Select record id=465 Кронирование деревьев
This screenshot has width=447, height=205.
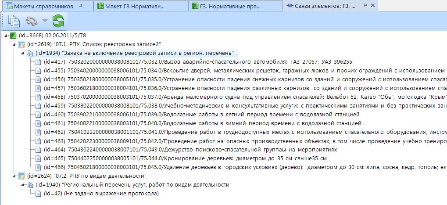(x=185, y=158)
